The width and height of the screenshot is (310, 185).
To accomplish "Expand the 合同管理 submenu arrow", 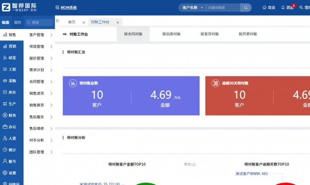I will (51, 82).
